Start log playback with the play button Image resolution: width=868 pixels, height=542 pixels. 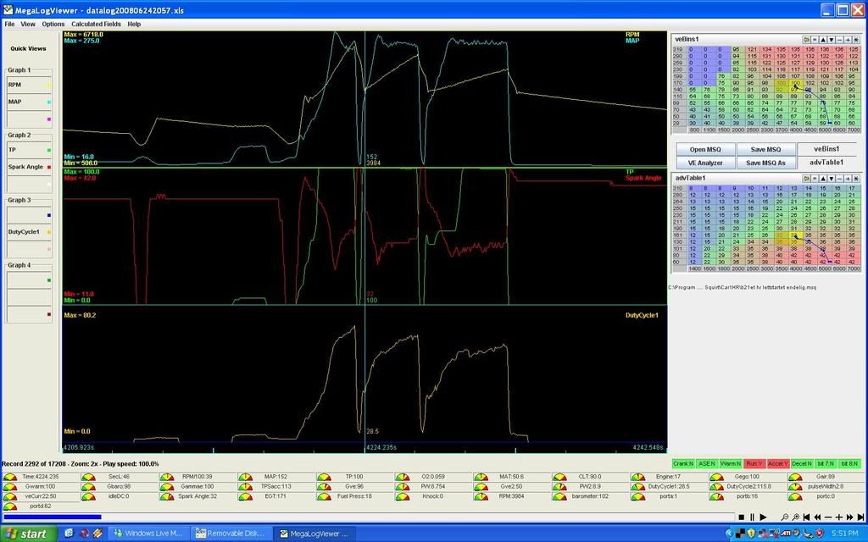click(763, 517)
